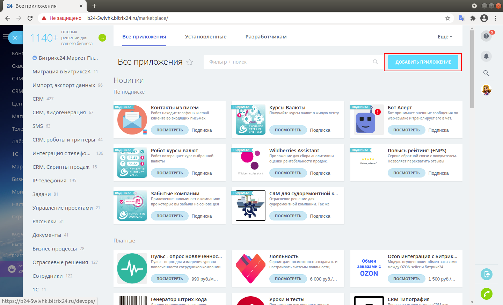Screen dimensions: 503x305
Task: Go back to previous page
Action: coord(8,18)
